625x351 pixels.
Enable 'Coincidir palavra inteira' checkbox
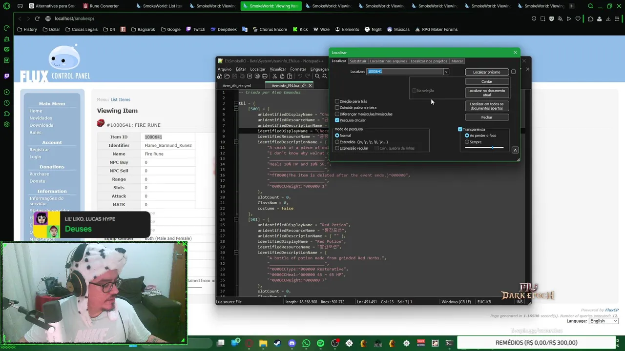coord(337,108)
